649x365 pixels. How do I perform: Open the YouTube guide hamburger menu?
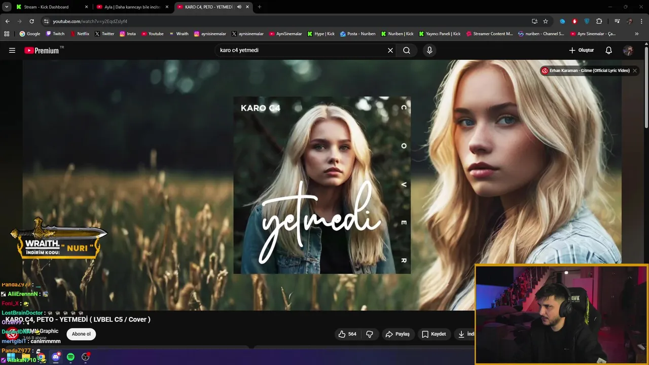pos(12,50)
